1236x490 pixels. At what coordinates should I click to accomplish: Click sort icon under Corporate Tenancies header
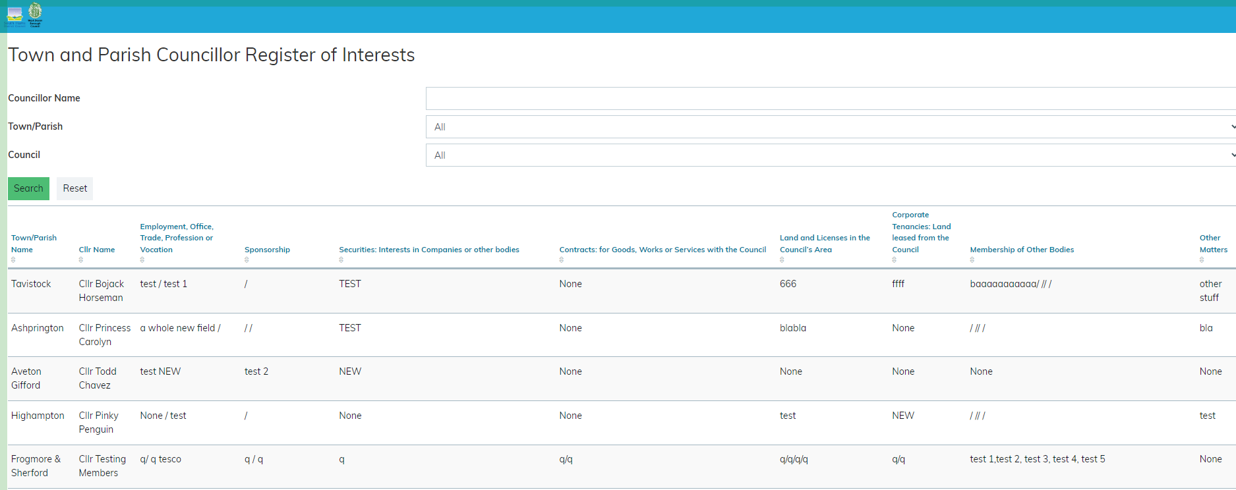click(x=895, y=260)
